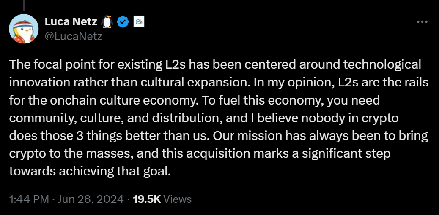Click the Jun 28, 2024 date

[91, 199]
